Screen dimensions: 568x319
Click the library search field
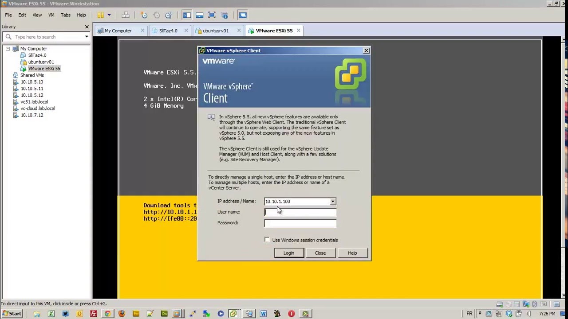click(46, 37)
